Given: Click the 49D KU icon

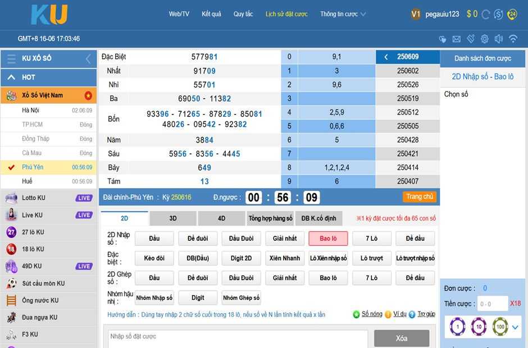Looking at the screenshot, I should pyautogui.click(x=11, y=266).
